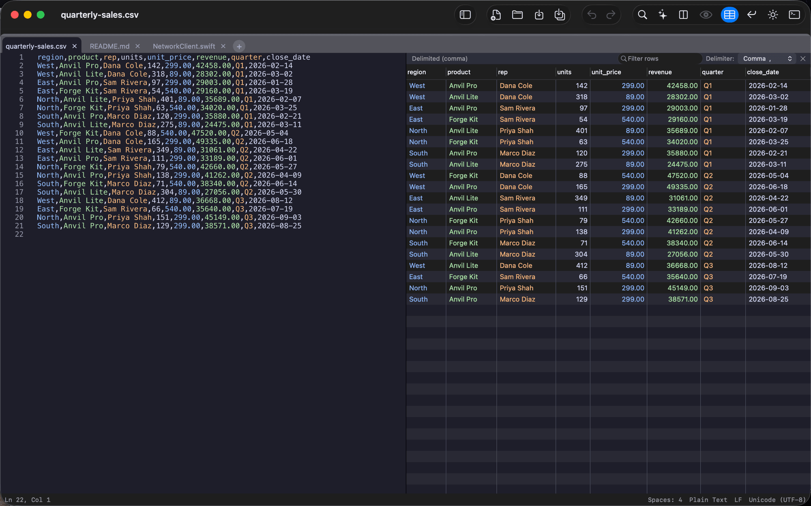Select revenue cell 24475.00
The height and width of the screenshot is (506, 811).
[x=682, y=165]
